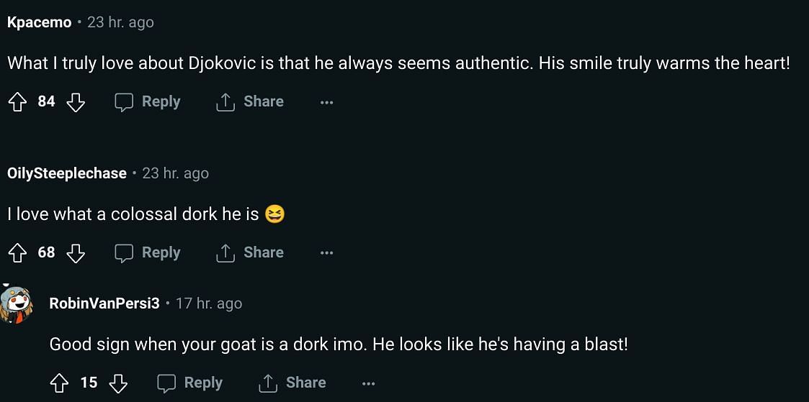Viewport: 809px width, 402px height.
Task: Downvote RobinVanPersi3's reply
Action: [118, 383]
